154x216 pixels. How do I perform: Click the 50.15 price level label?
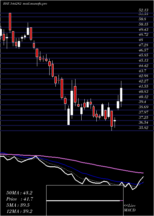click(x=144, y=24)
